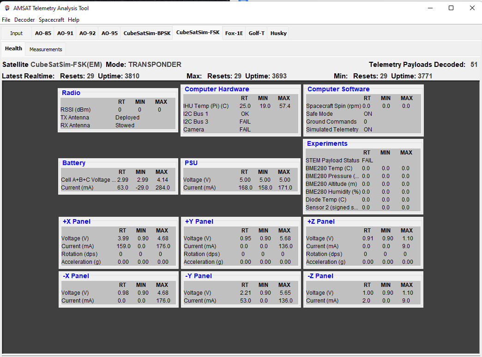Click the BME280 Pressure label
482x357 pixels.
click(332, 176)
